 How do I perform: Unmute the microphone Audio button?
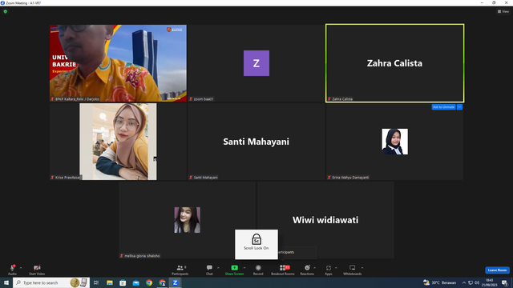pos(12,270)
